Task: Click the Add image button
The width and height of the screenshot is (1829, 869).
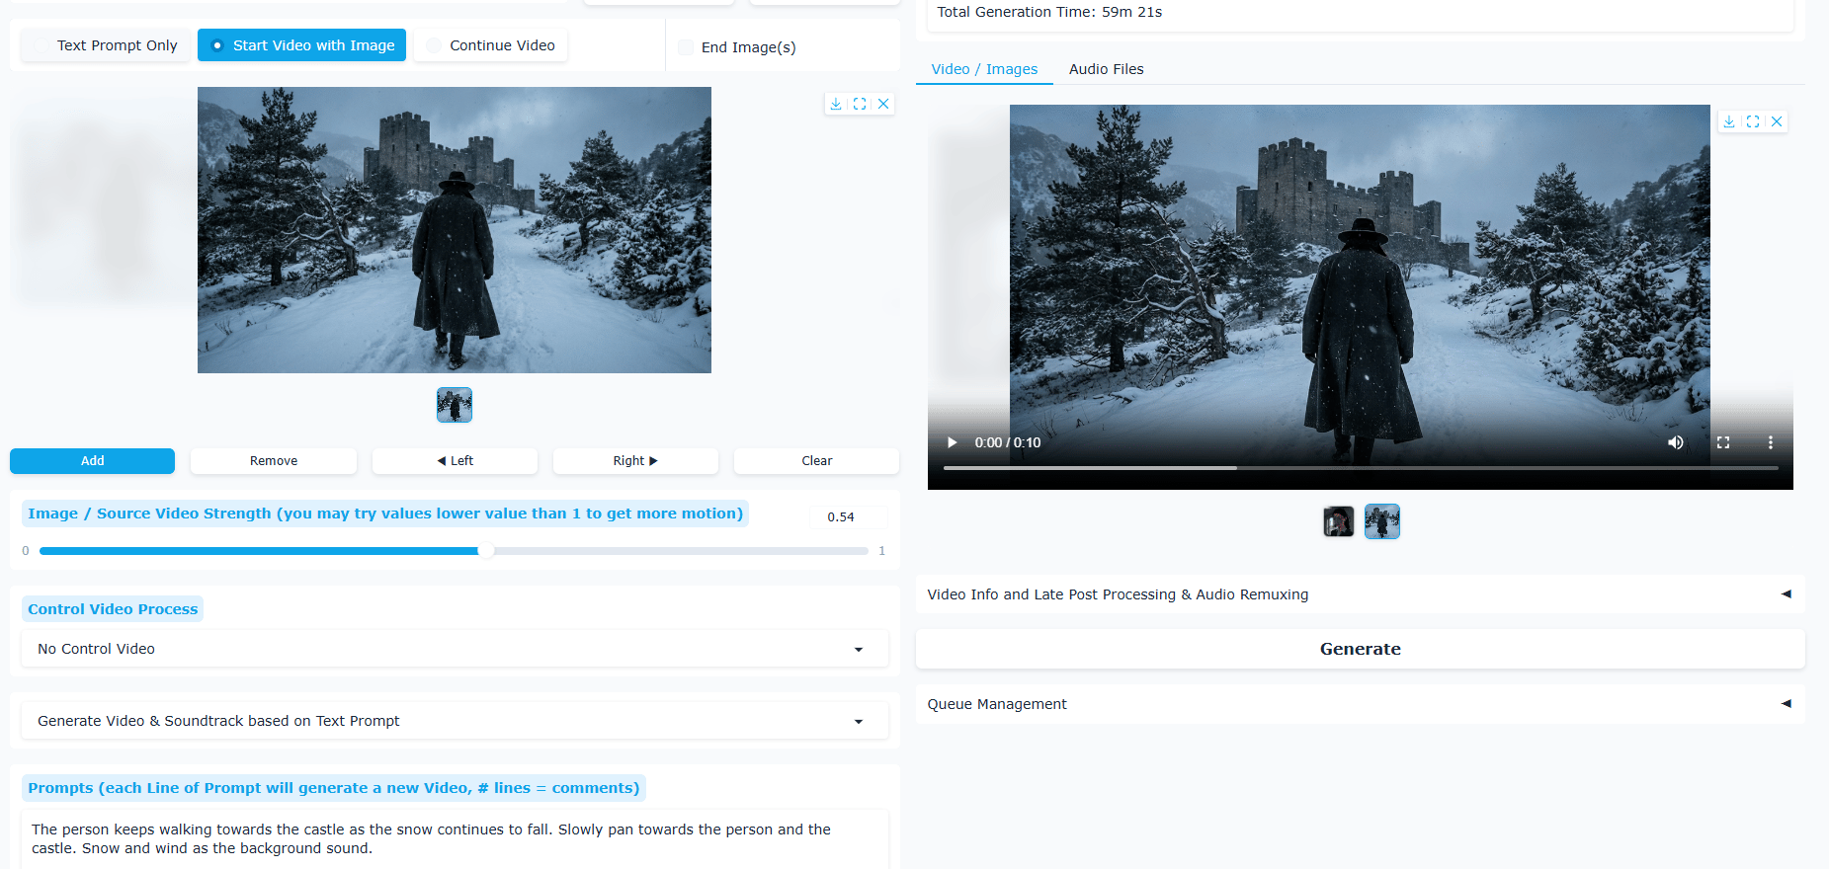Action: point(92,461)
